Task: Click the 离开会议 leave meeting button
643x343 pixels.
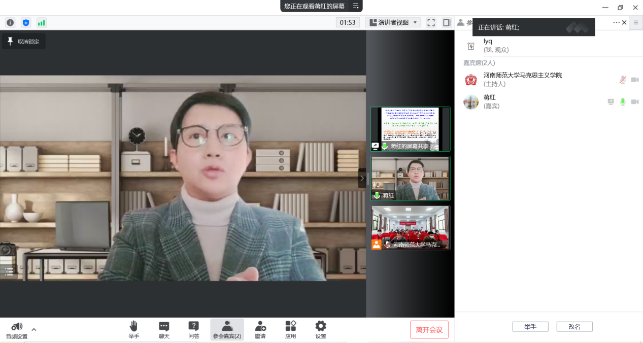Action: [x=429, y=330]
